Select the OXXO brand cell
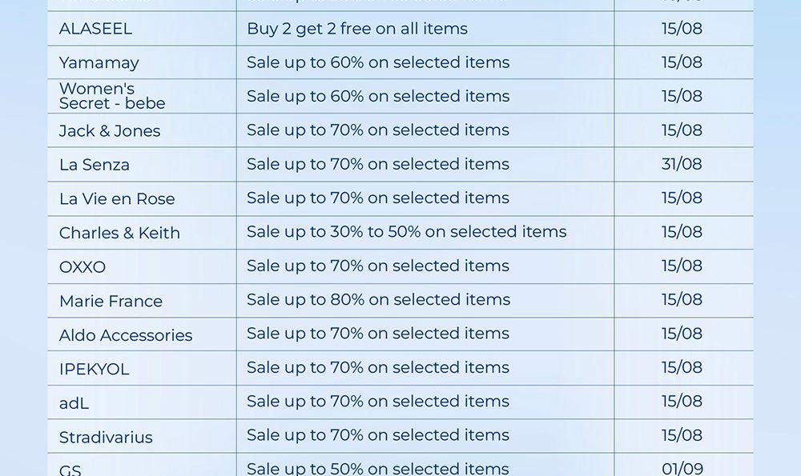This screenshot has height=476, width=801. point(83,267)
